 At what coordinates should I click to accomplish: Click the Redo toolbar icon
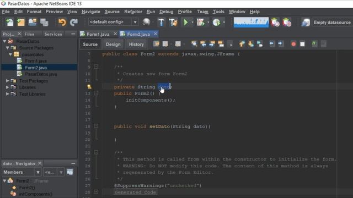pos(73,22)
